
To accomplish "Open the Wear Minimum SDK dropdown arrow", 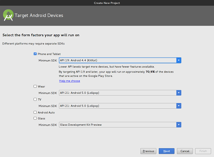I will coord(179,93).
